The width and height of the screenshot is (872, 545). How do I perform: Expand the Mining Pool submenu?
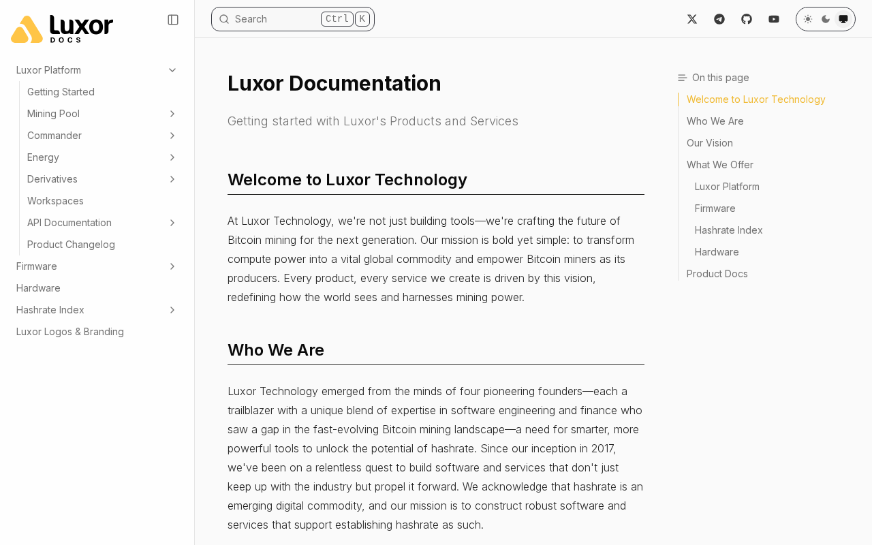pos(172,114)
